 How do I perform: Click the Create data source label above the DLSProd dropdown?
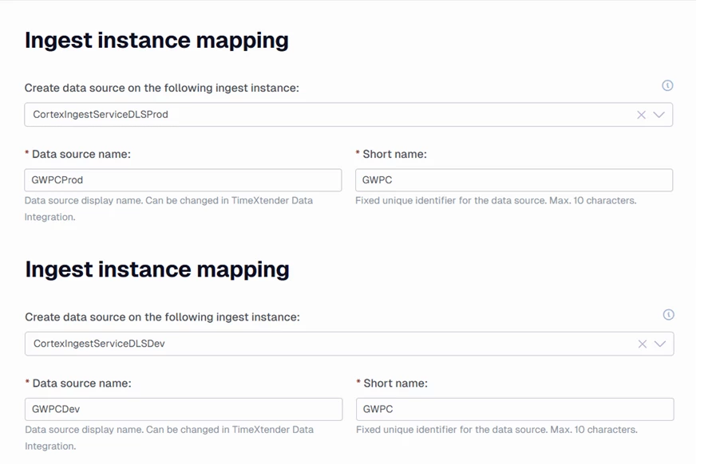(x=162, y=88)
